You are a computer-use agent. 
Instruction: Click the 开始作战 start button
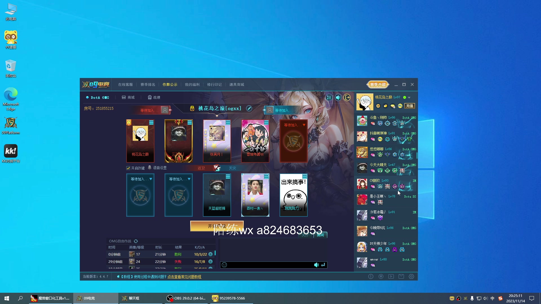coord(217,226)
